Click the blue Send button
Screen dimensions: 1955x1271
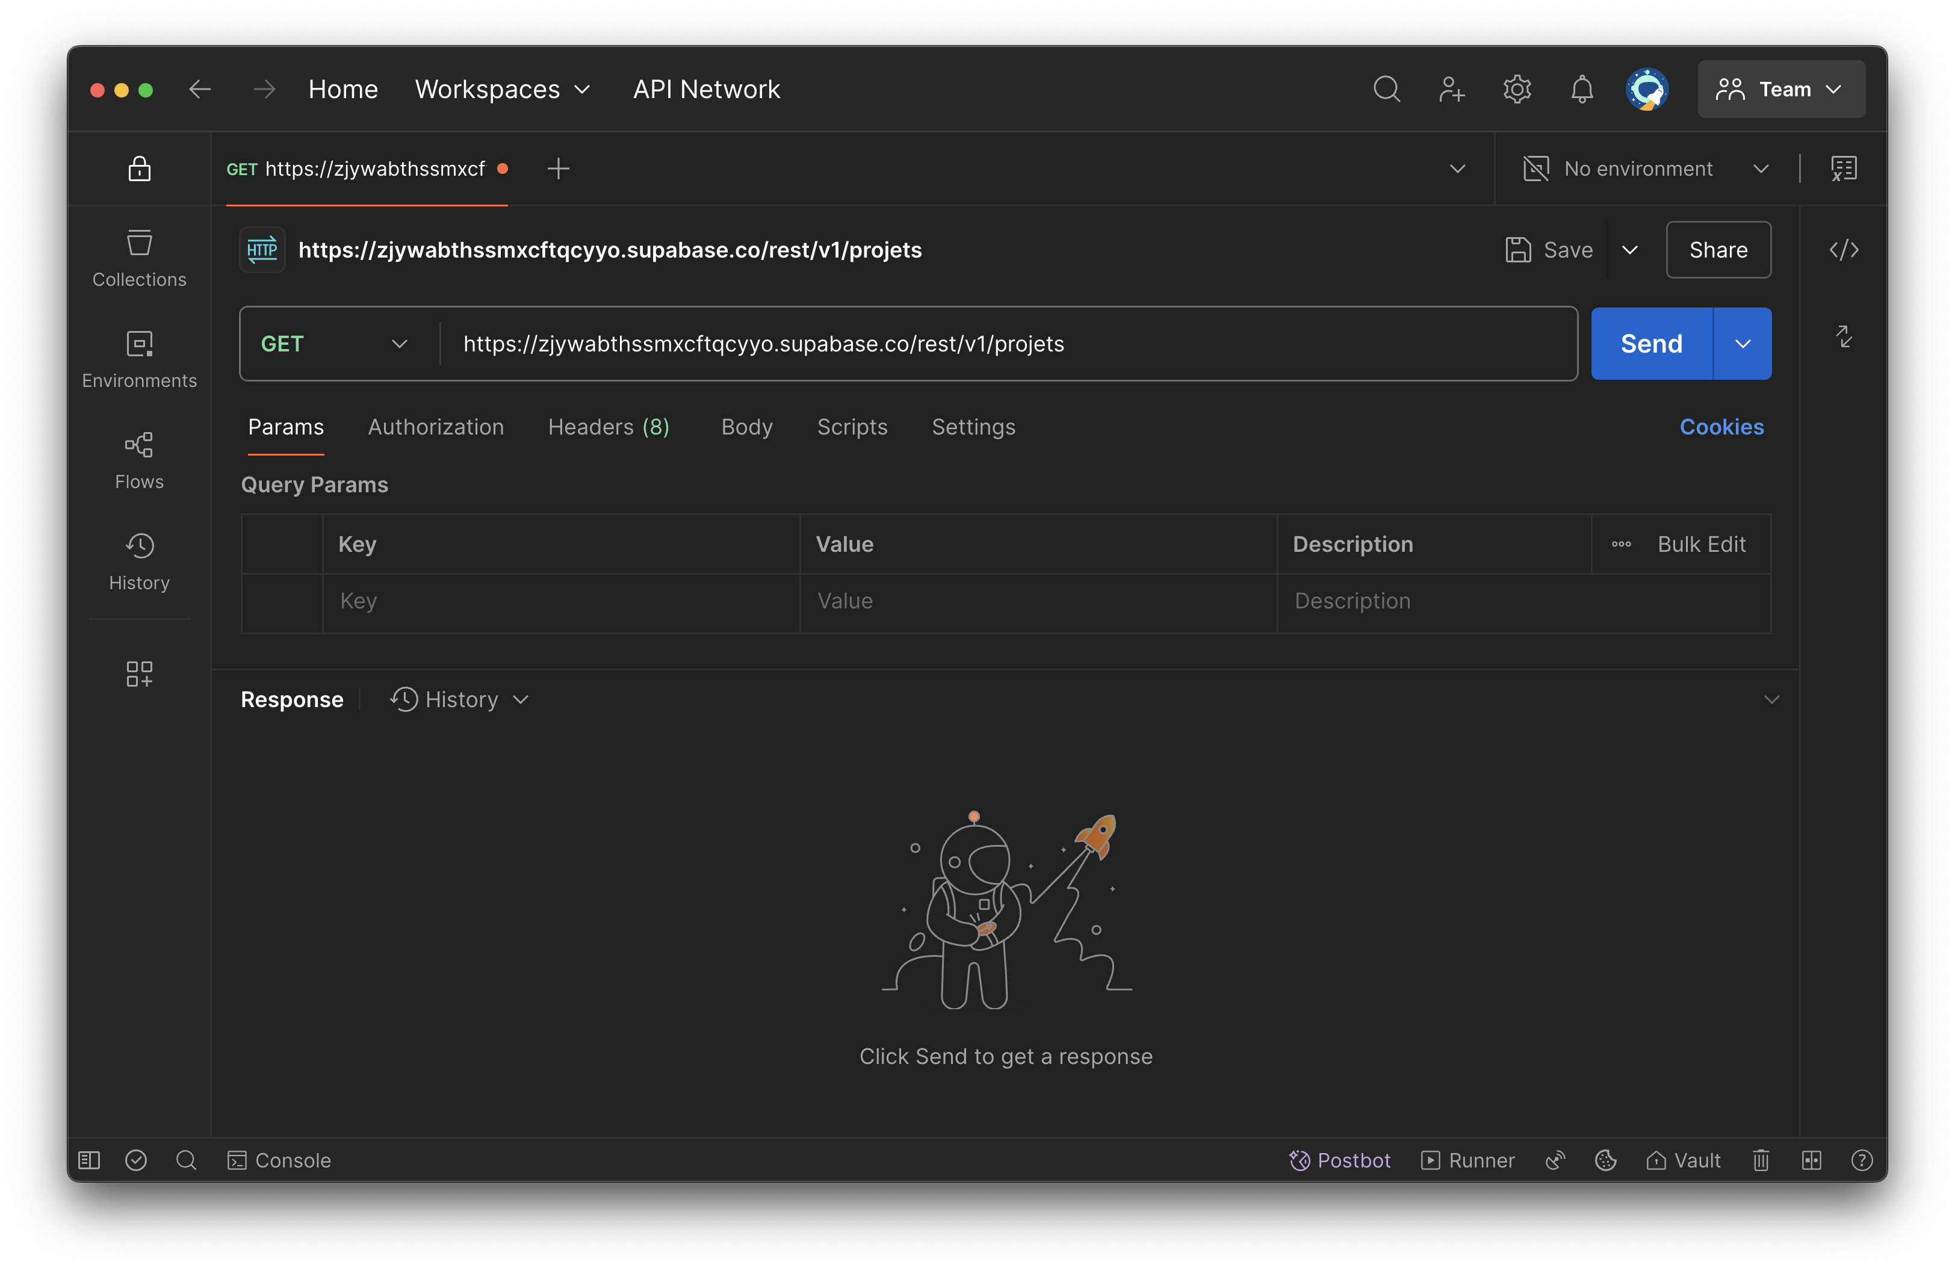point(1651,343)
